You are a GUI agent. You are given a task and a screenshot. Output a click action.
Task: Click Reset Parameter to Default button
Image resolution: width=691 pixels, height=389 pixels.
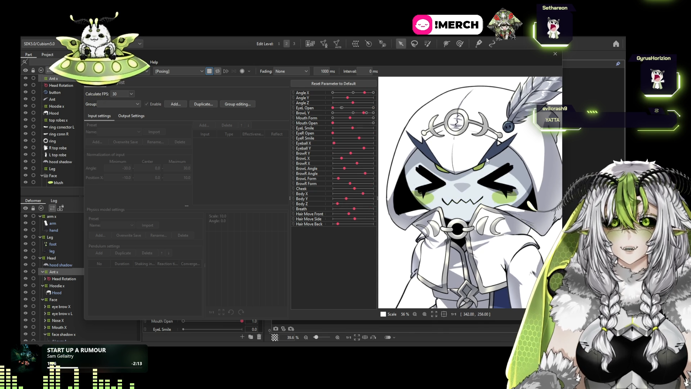click(333, 84)
